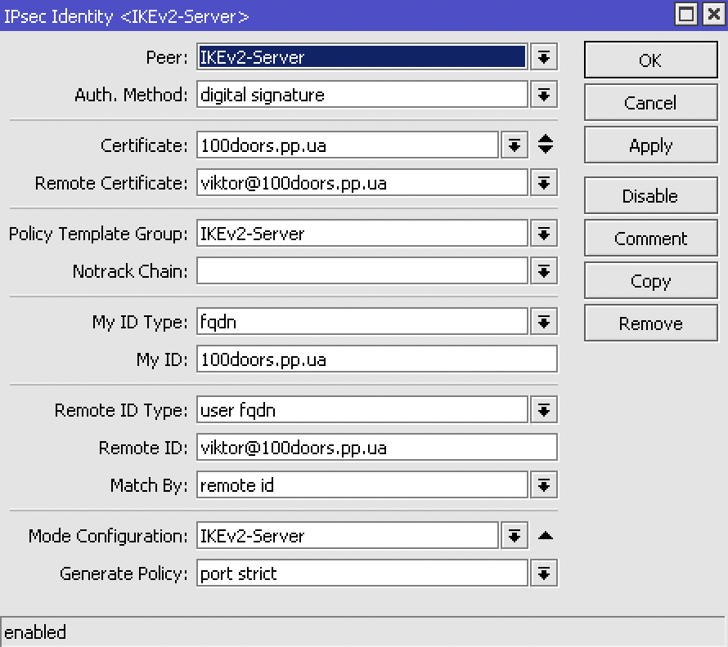Open the Policy Template Group dropdown
Viewport: 728px width, 647px height.
(x=543, y=233)
